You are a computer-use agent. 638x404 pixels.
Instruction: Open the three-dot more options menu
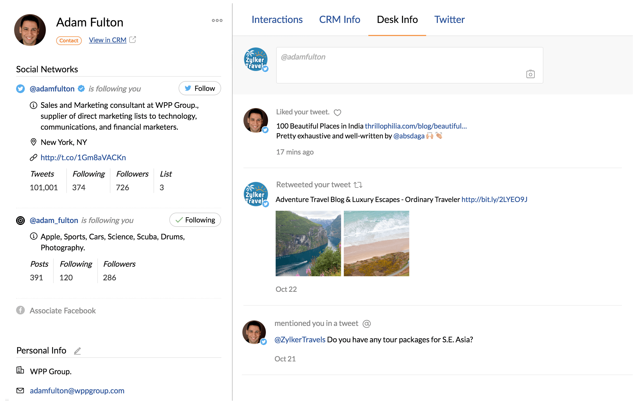[x=217, y=20]
